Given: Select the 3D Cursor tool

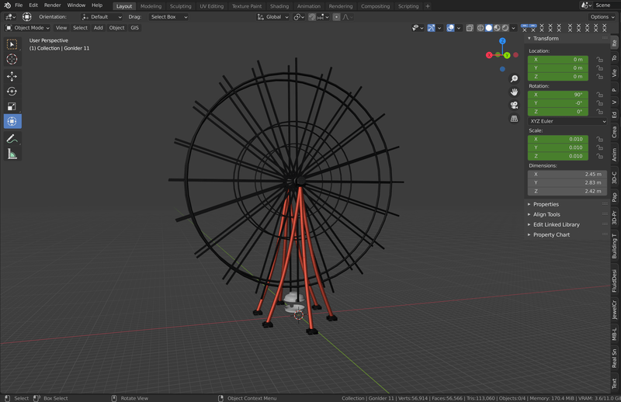Looking at the screenshot, I should (12, 60).
